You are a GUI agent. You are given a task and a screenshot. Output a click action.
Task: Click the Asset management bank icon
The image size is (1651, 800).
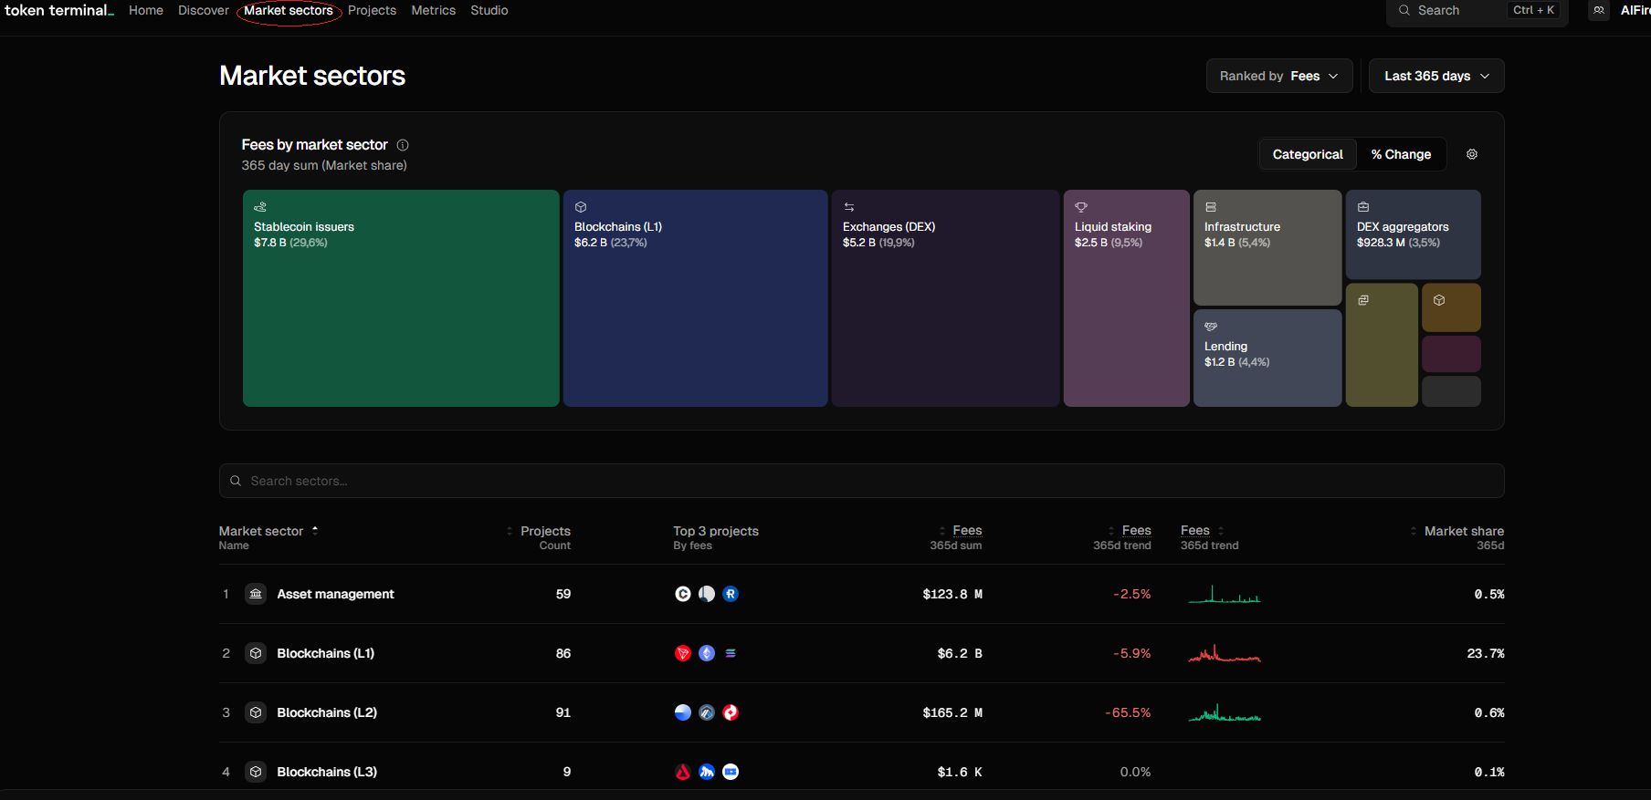coord(256,594)
